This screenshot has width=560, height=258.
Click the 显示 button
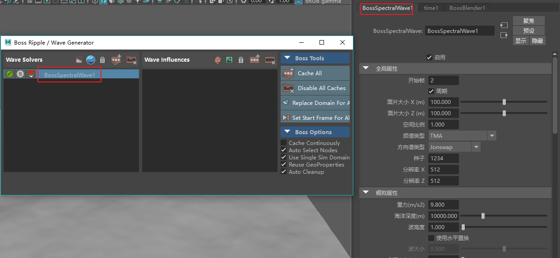pos(521,41)
